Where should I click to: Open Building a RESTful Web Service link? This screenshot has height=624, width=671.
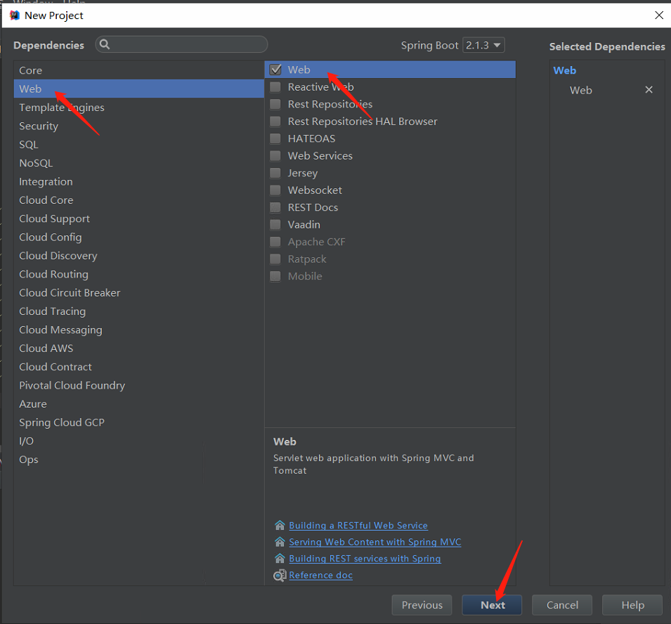click(358, 525)
